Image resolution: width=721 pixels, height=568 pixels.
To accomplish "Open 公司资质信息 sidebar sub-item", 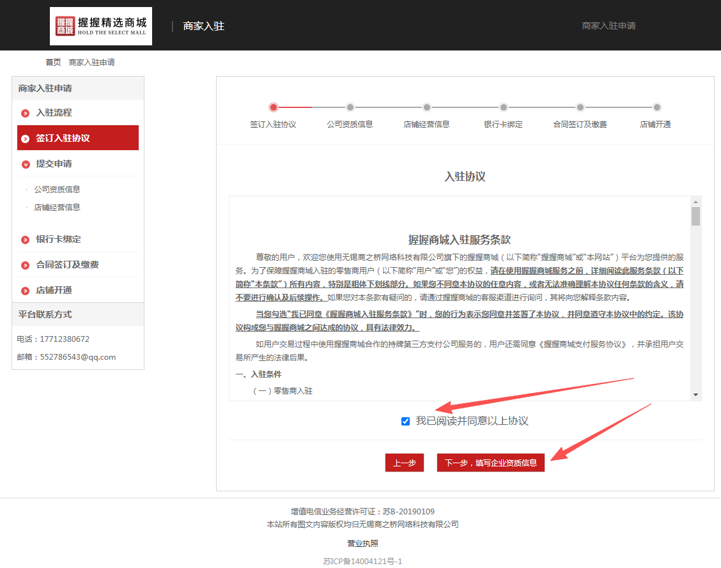I will click(x=57, y=189).
